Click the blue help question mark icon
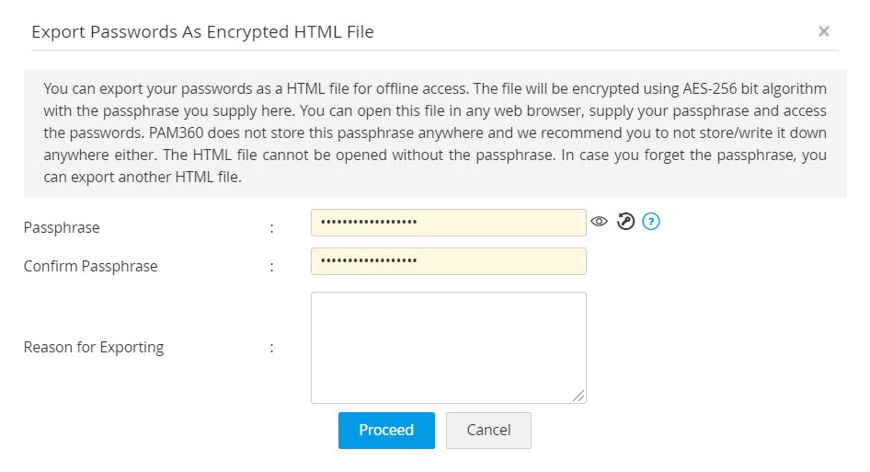The image size is (870, 472). click(x=652, y=222)
